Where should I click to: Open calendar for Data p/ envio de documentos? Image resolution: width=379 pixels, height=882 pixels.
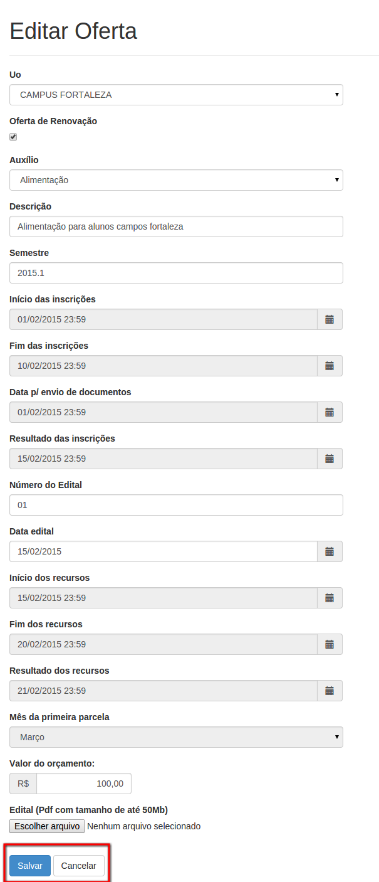click(330, 412)
